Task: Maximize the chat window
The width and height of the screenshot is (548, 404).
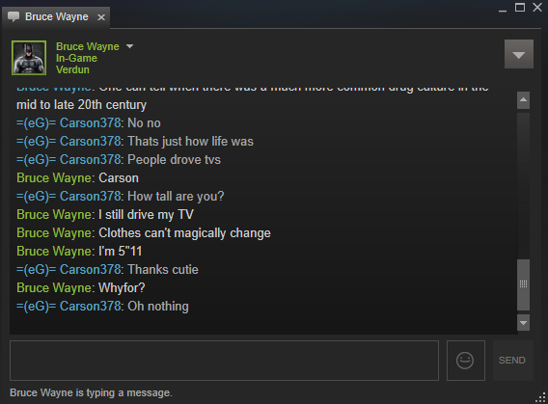Action: [x=520, y=8]
